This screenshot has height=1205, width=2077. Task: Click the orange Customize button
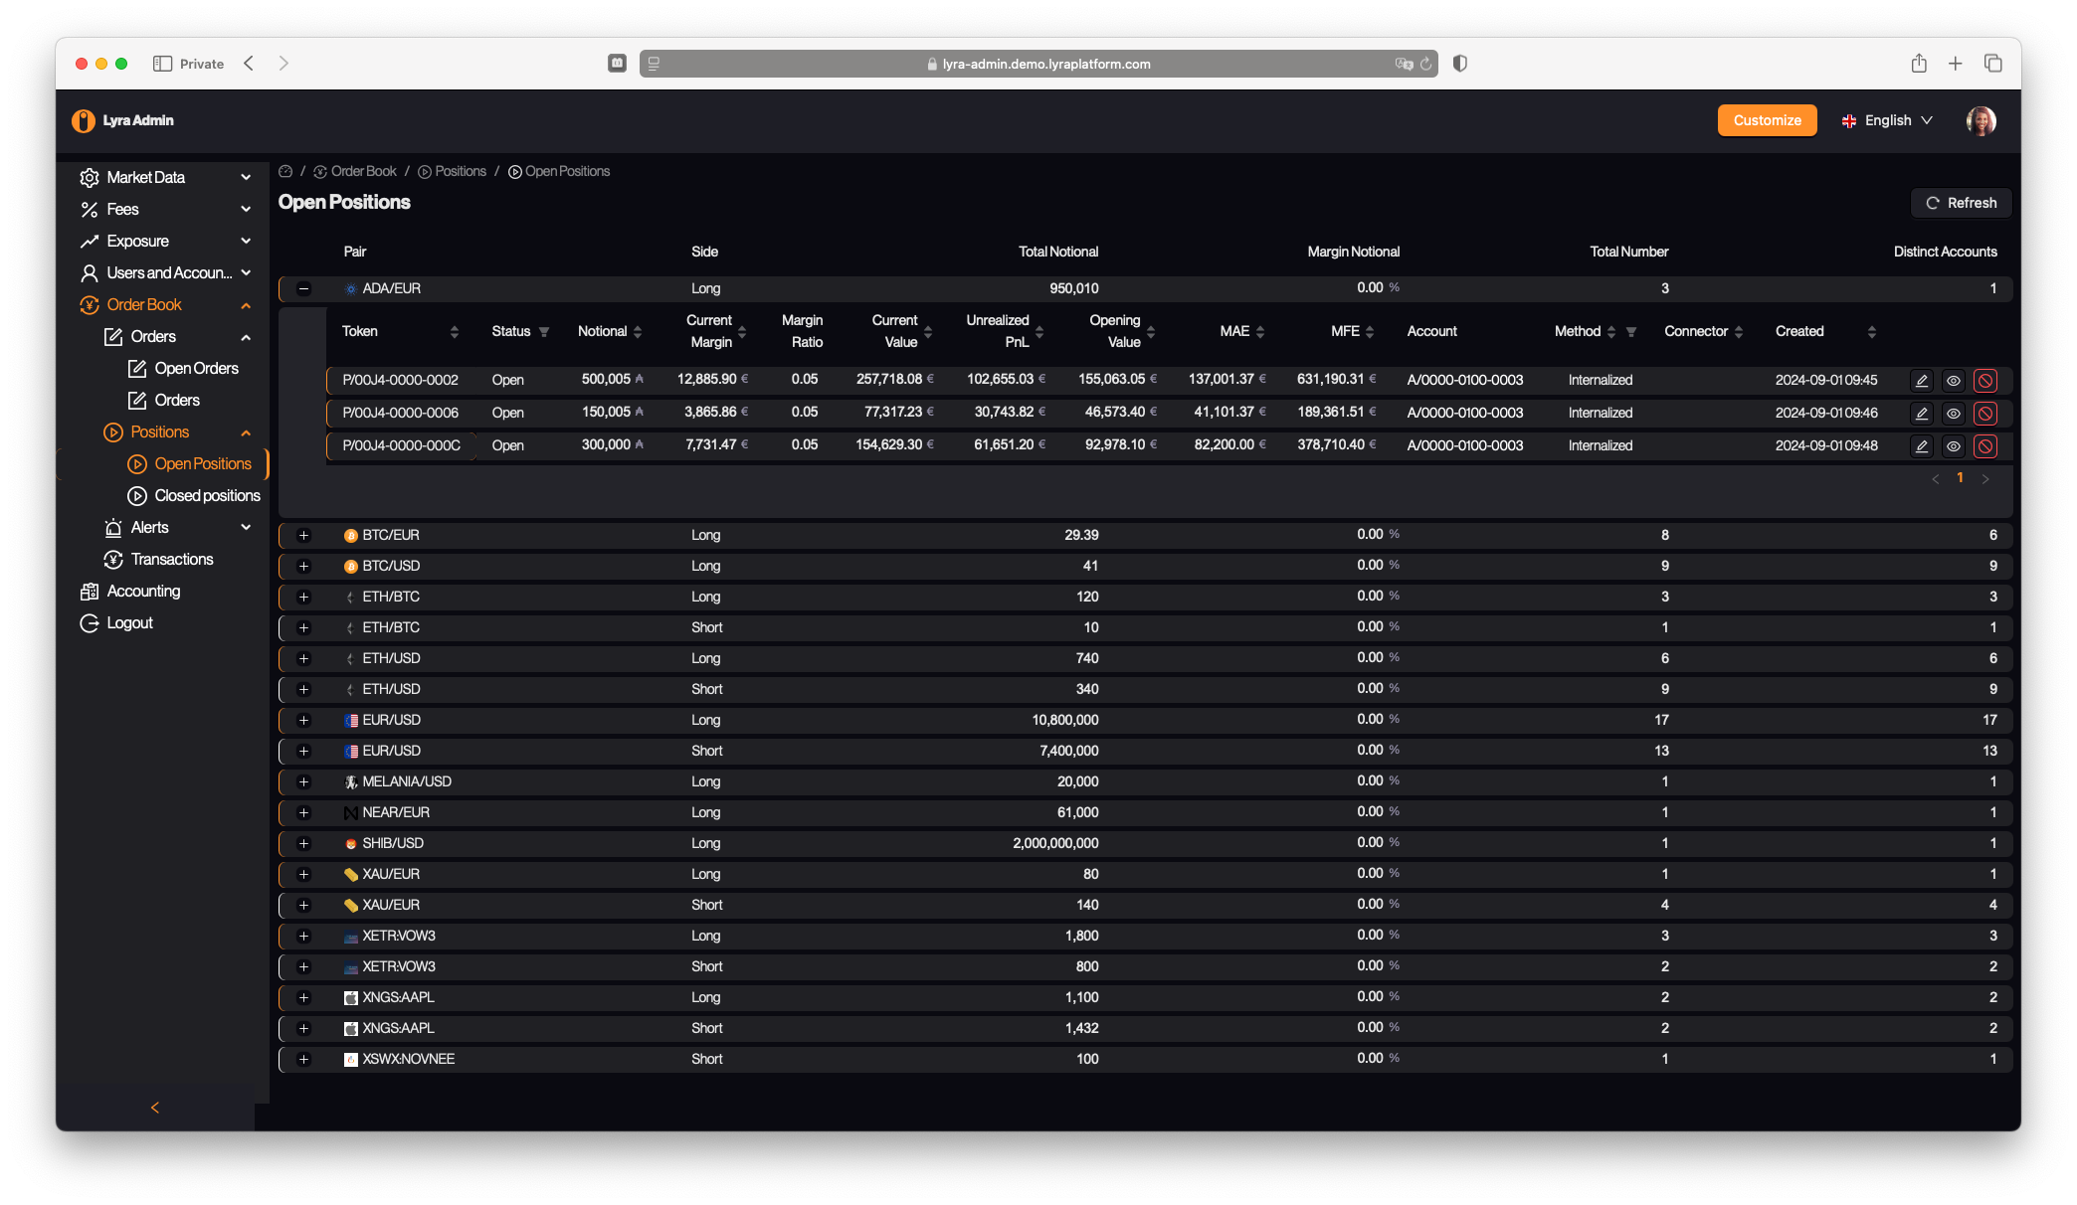click(1767, 120)
